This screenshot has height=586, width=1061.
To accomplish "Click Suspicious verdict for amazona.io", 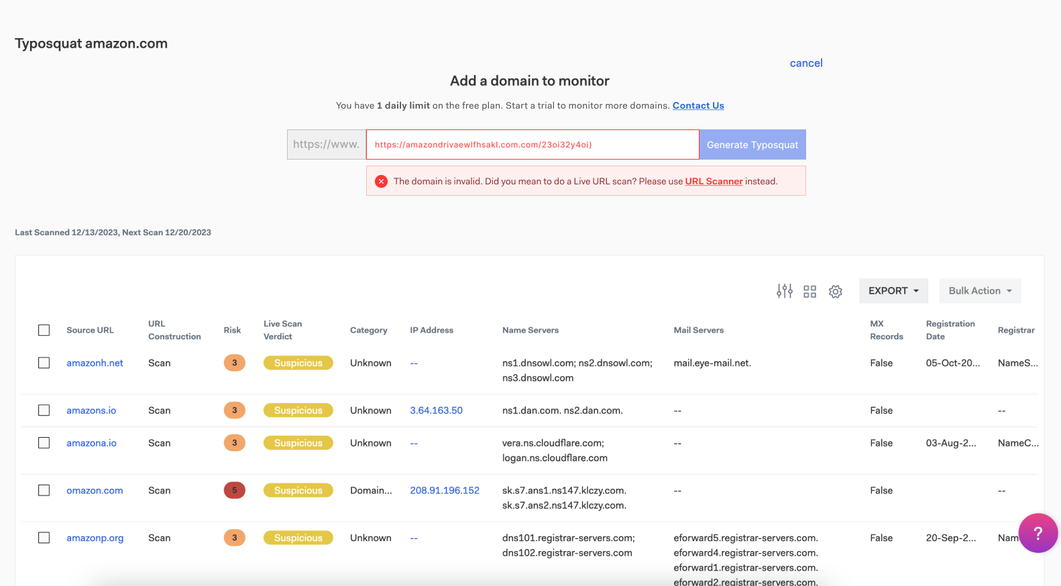I will 298,443.
